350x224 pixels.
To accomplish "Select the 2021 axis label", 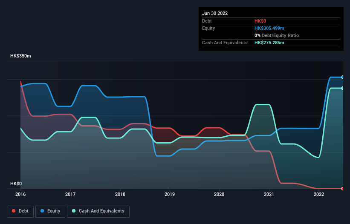I will [269, 194].
